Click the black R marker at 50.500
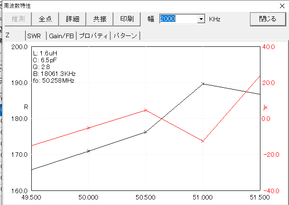Screen dimensions: 289x205 pos(146,132)
